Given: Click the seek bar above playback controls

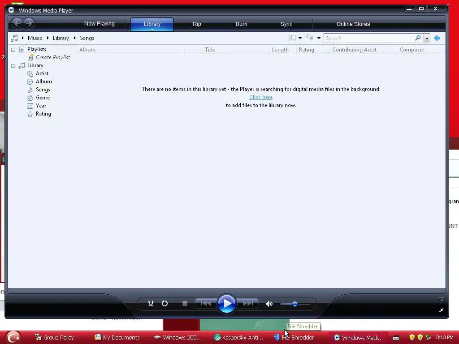Looking at the screenshot, I should (x=226, y=291).
